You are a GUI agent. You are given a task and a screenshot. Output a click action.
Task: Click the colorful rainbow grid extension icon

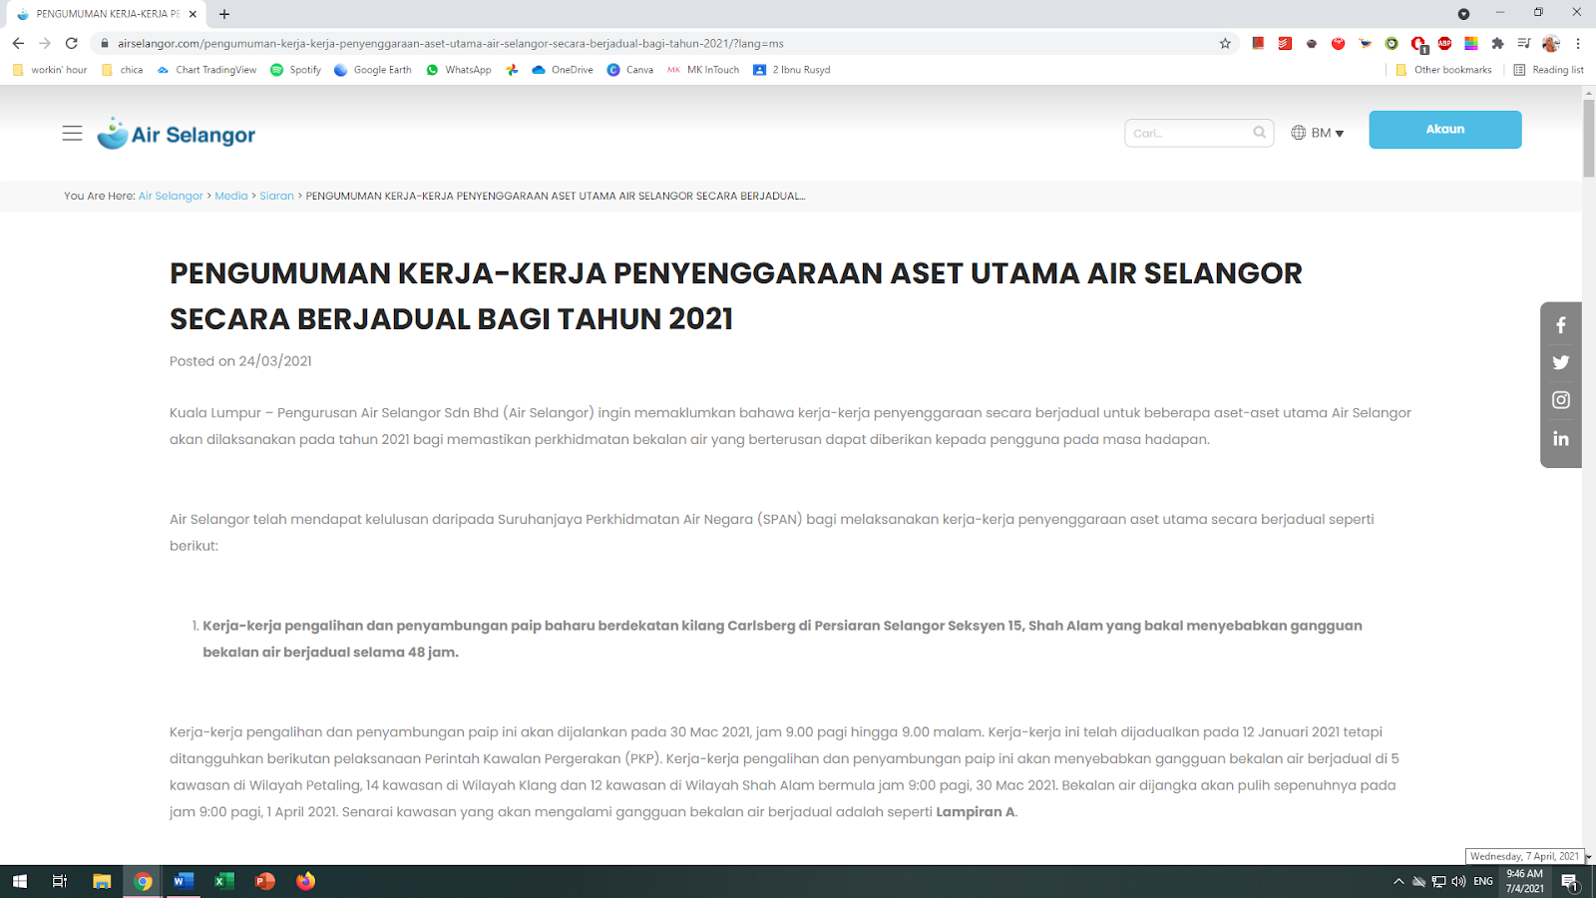tap(1470, 43)
